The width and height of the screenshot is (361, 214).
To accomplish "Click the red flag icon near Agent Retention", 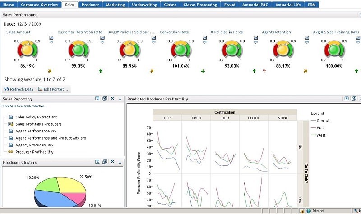I will [264, 71].
